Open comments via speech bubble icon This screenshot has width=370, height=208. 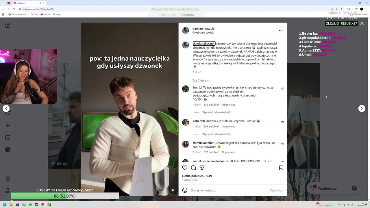pos(193,168)
